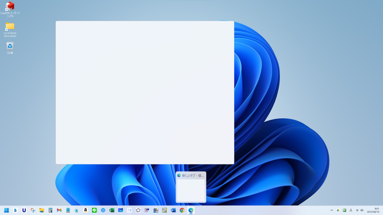
Task: Click the 新しいタブ preview title text
Action: 193,176
